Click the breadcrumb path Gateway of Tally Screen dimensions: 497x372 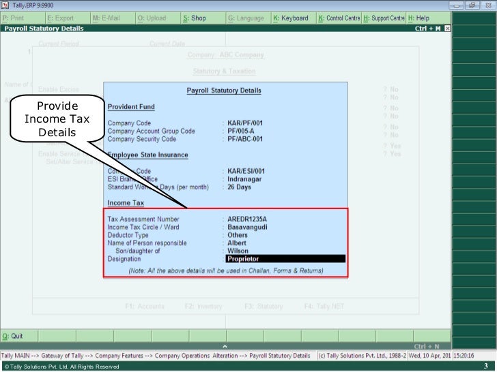(62, 356)
